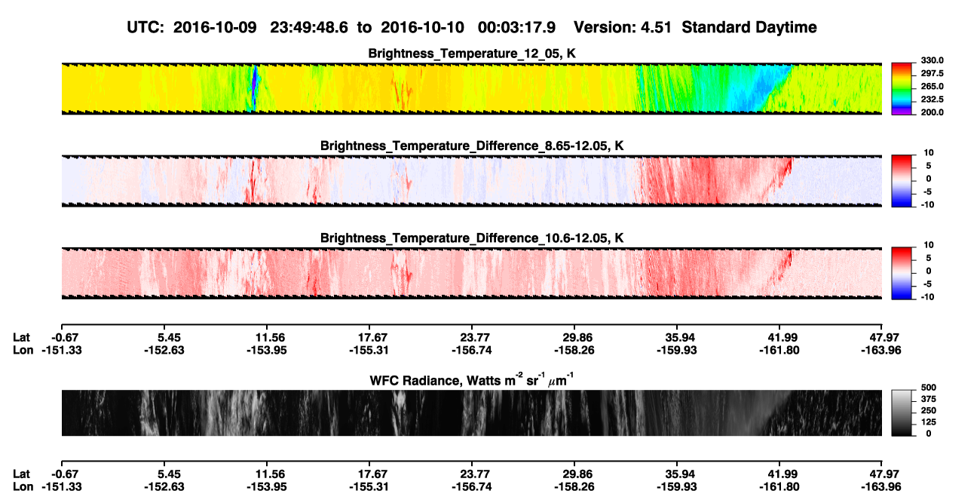The image size is (980, 503).
Task: Click the Version: 4.51 header text
Action: pyautogui.click(x=623, y=28)
